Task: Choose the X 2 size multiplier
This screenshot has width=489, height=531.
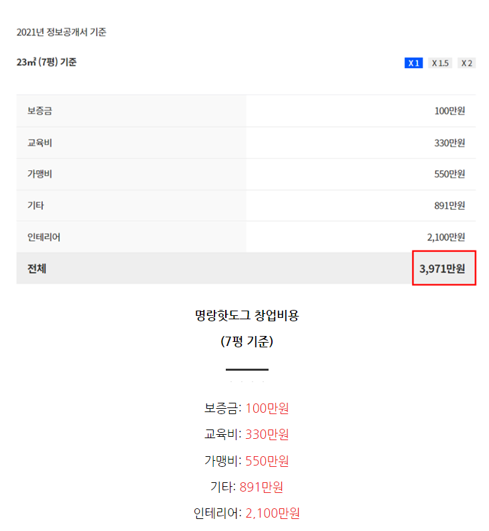Action: coord(466,63)
